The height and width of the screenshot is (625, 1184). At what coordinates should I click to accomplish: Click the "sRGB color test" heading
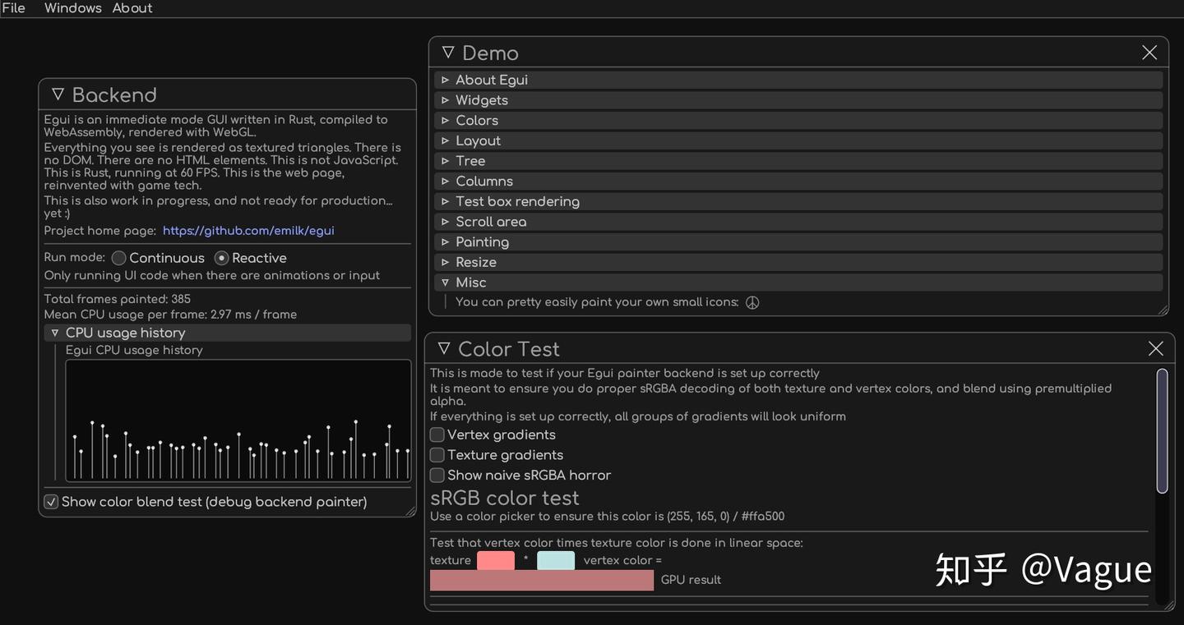coord(505,498)
